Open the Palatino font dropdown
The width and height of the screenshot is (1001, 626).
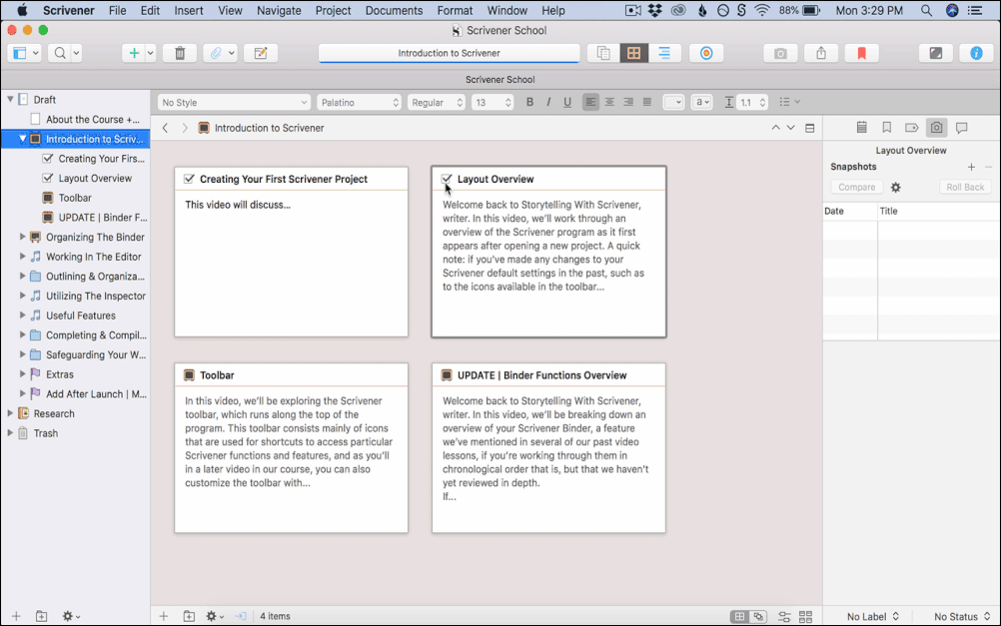click(359, 102)
